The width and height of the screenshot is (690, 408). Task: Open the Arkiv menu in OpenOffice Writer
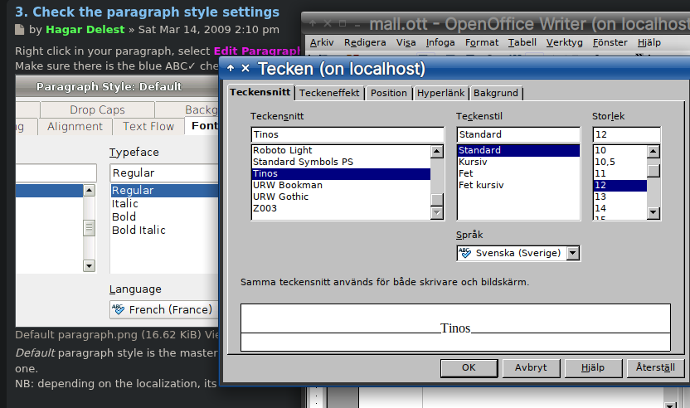point(321,42)
